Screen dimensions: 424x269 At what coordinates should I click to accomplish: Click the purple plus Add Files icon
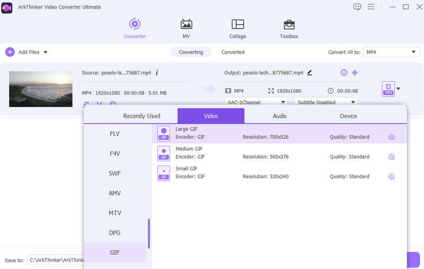(10, 52)
